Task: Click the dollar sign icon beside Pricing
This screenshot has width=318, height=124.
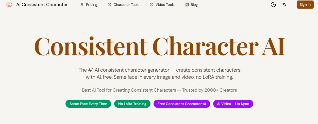Action: point(82,5)
